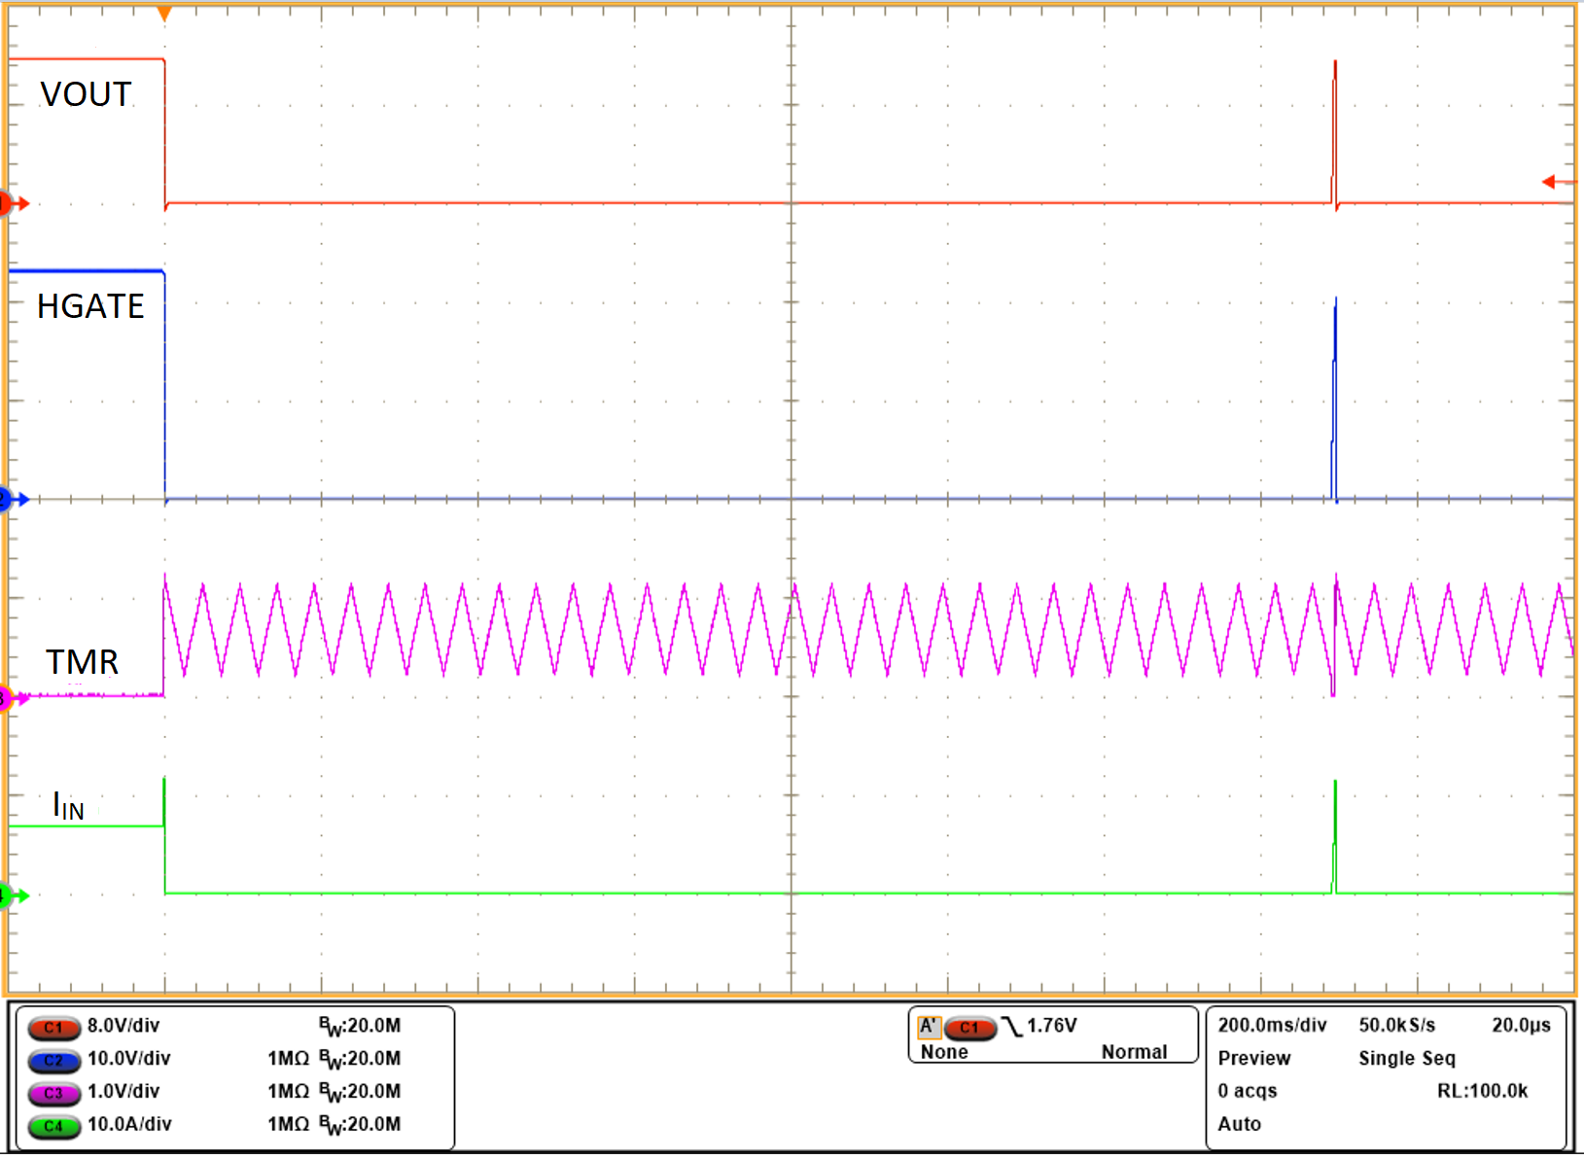Viewport: 1584px width, 1159px height.
Task: Toggle Single Seq acquisition mode
Action: click(1406, 1058)
